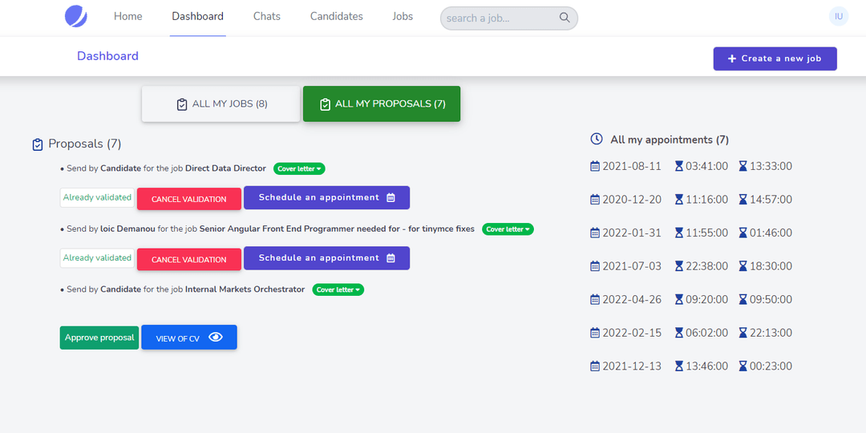Expand Cover letter for Internal Markets Orchestrator

pos(338,289)
